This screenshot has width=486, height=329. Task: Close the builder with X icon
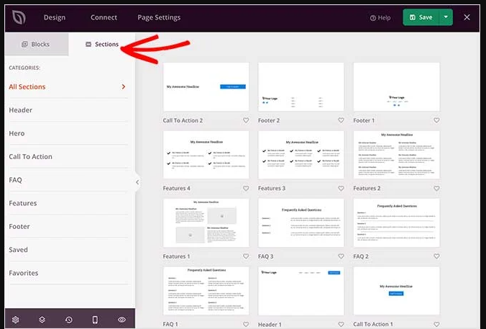coord(467,17)
